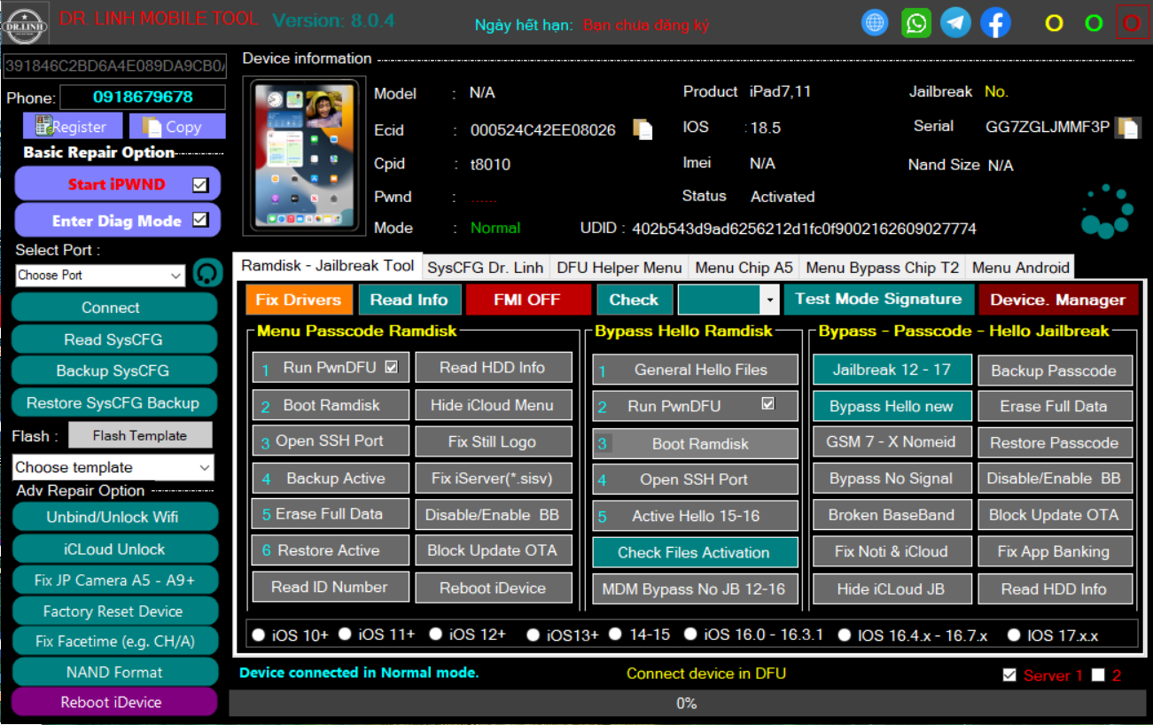The image size is (1153, 725).
Task: Click the Fix App Banking button
Action: point(1055,551)
